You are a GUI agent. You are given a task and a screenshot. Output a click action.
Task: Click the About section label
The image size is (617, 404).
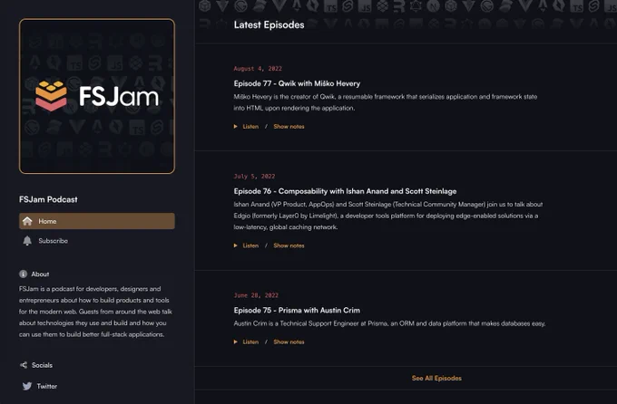[40, 274]
